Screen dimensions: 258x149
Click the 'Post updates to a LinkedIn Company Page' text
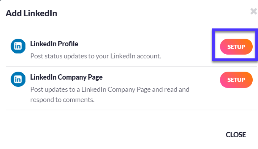pyautogui.click(x=90, y=89)
